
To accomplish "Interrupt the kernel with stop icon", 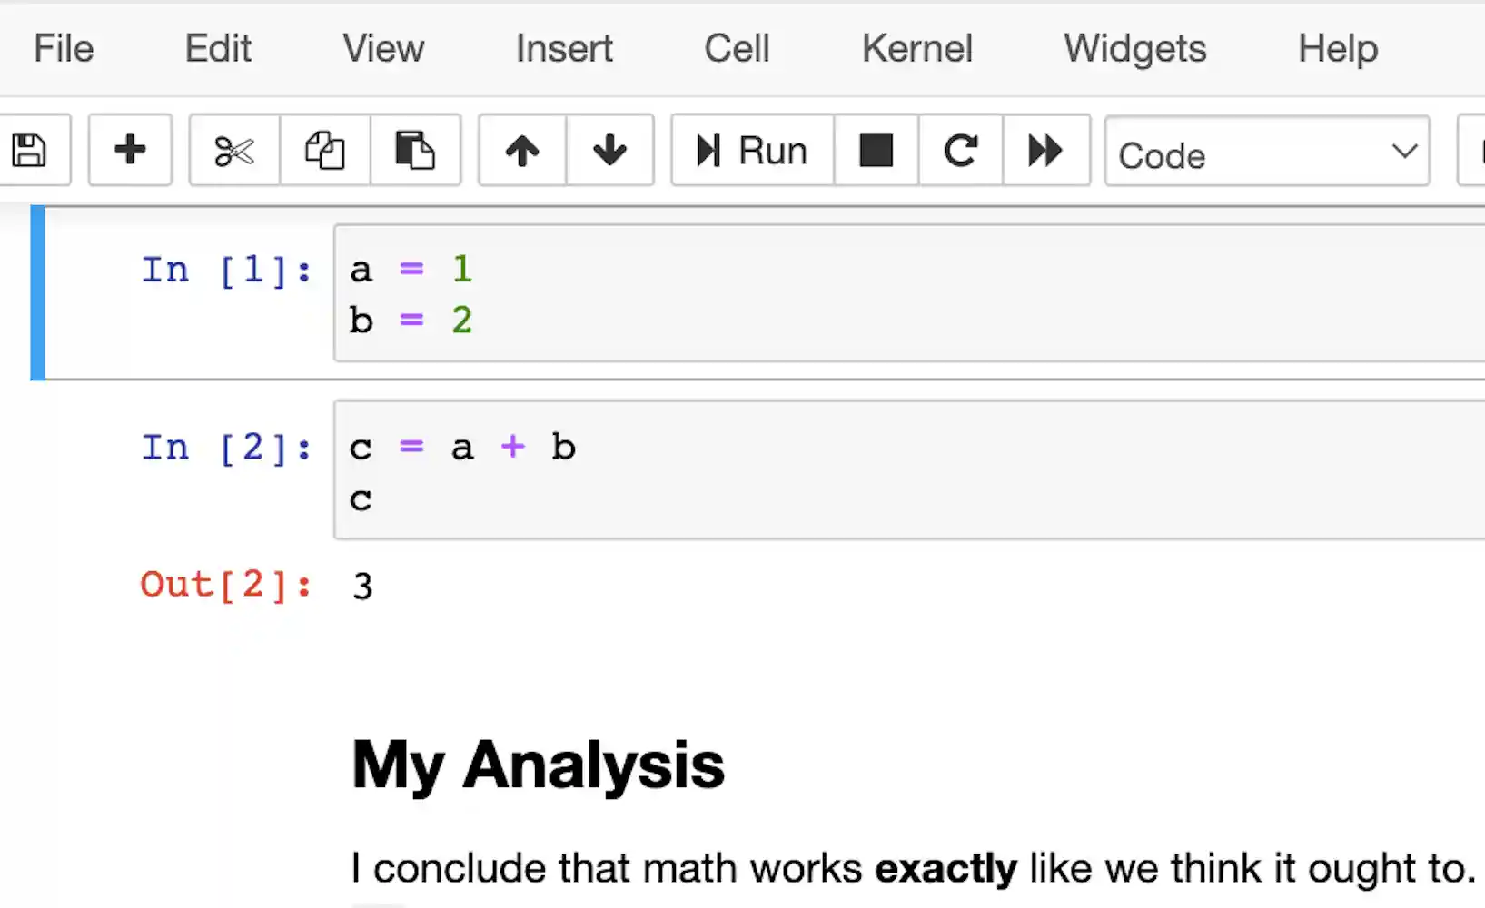I will pos(875,150).
